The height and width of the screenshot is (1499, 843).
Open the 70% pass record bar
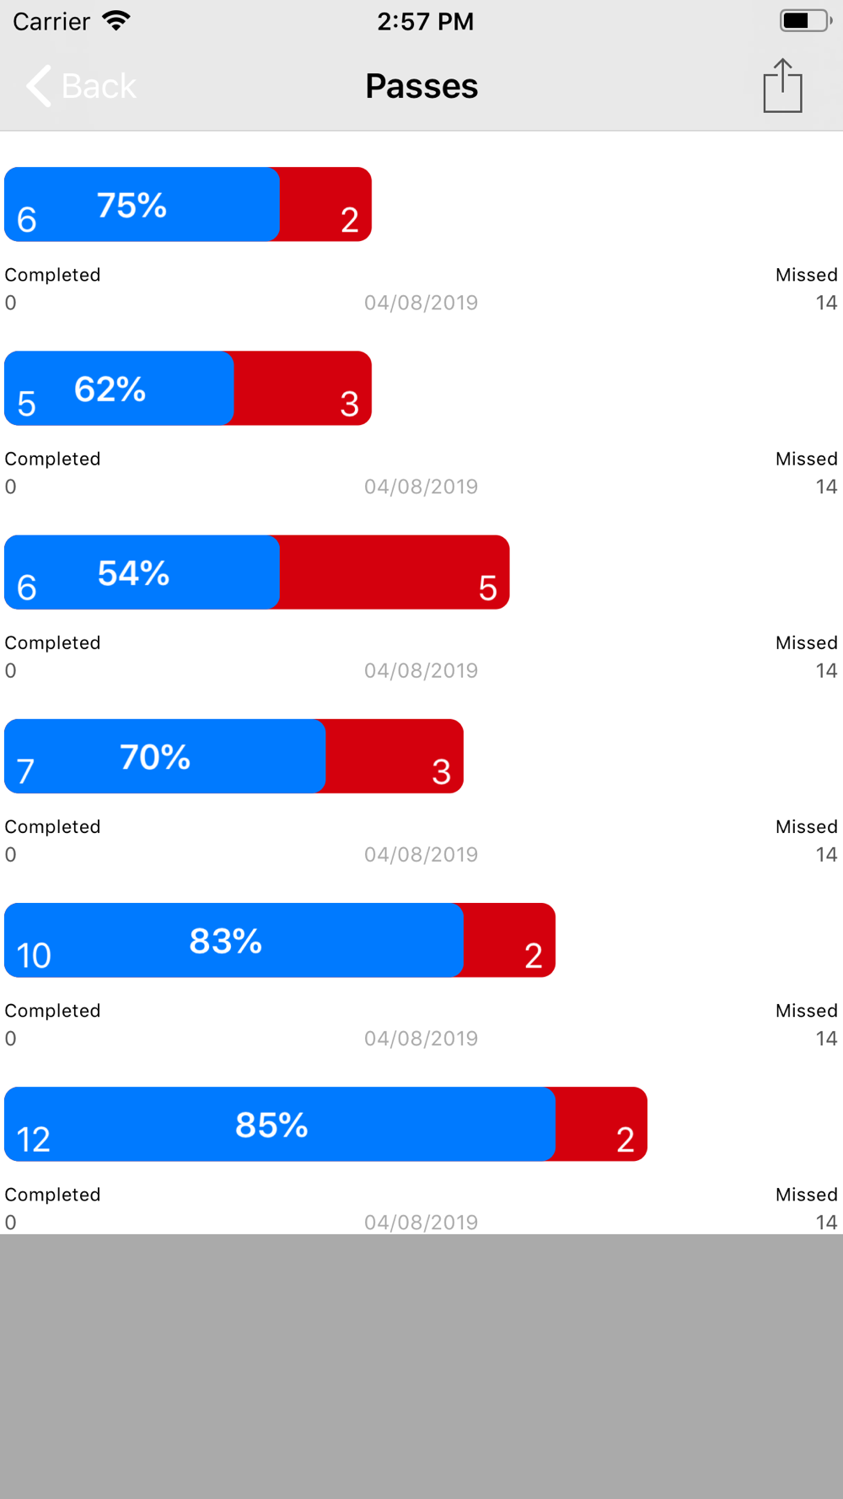click(234, 756)
